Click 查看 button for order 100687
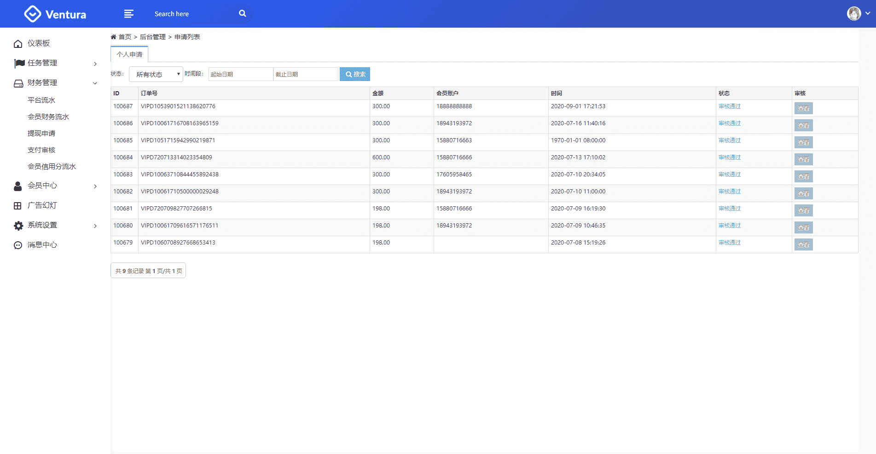 pos(803,108)
